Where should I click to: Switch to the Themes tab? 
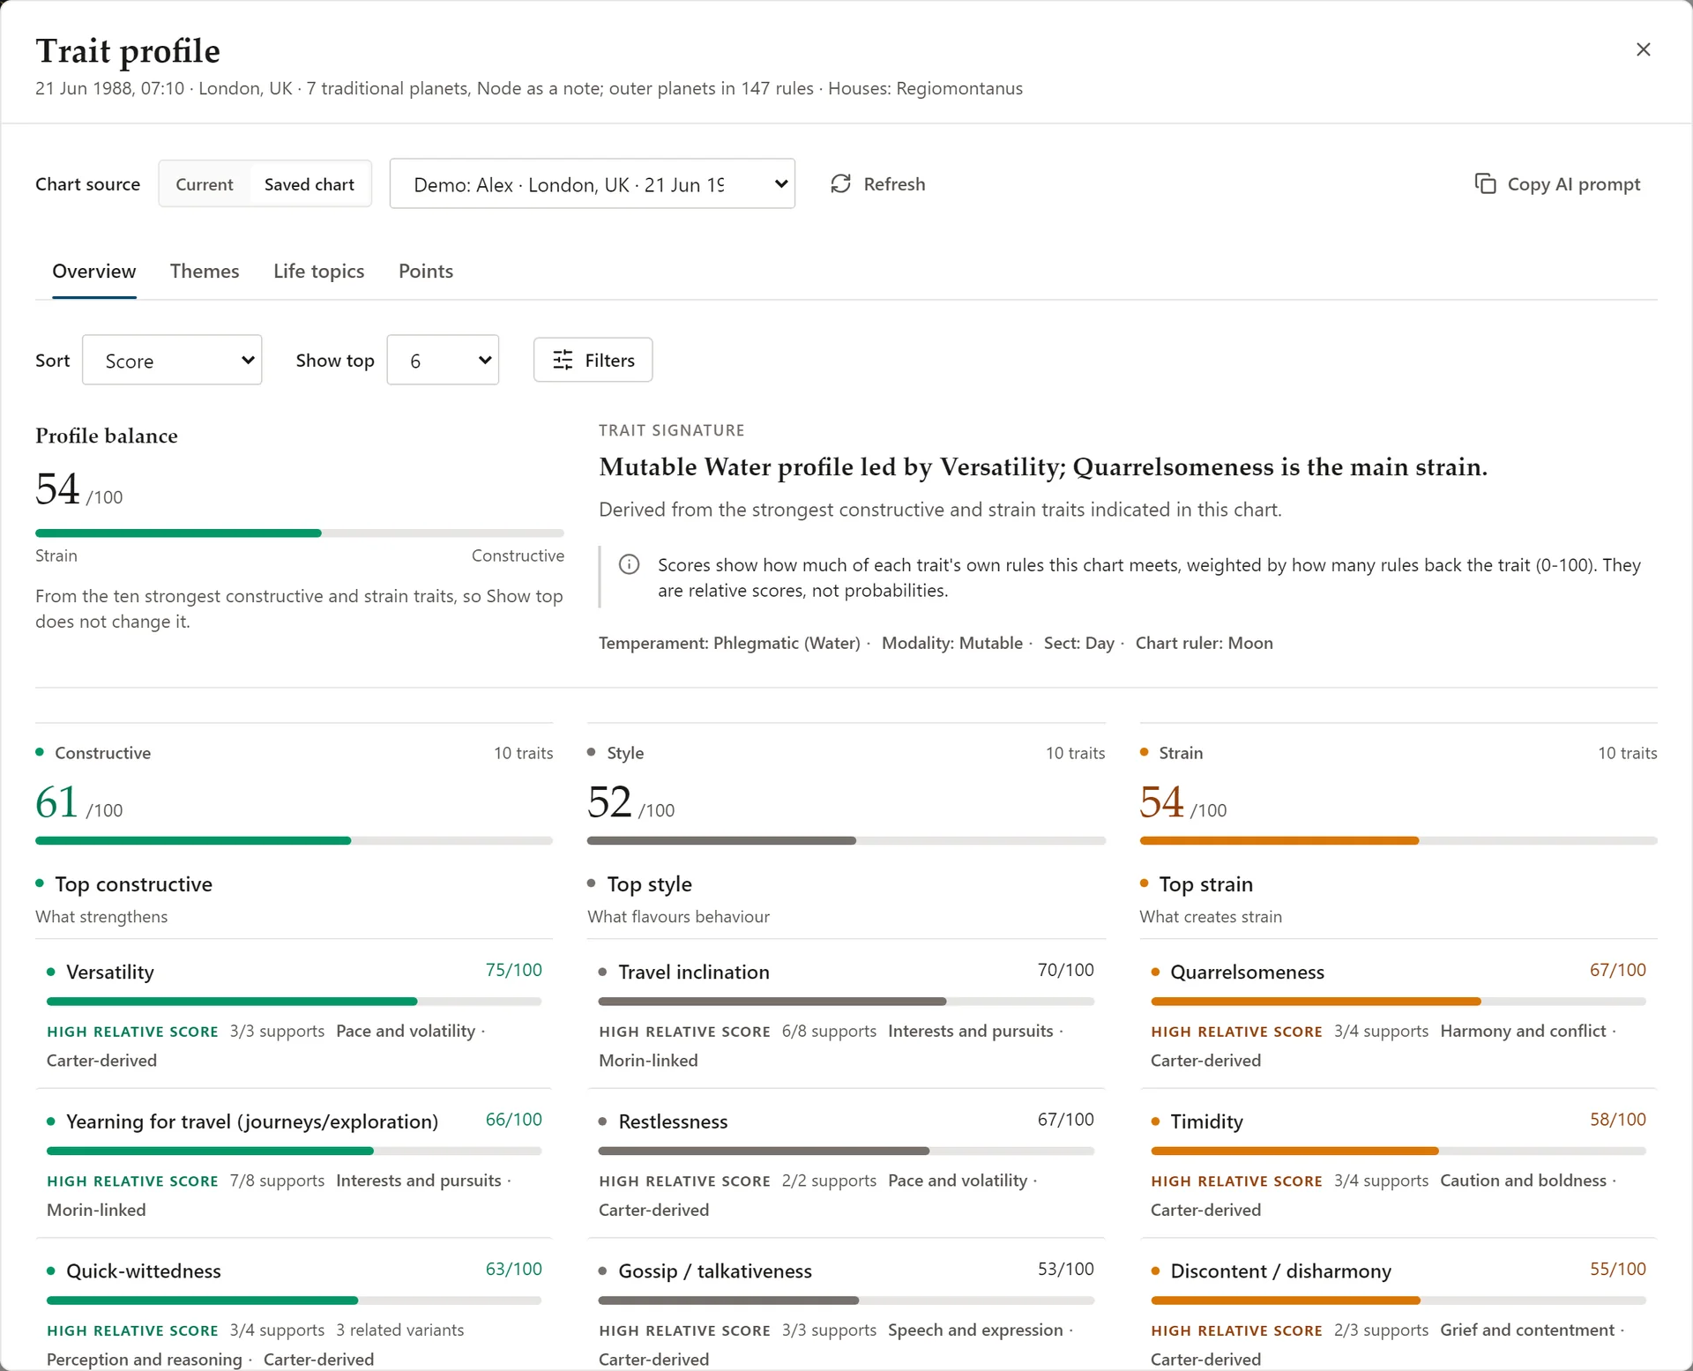[205, 272]
